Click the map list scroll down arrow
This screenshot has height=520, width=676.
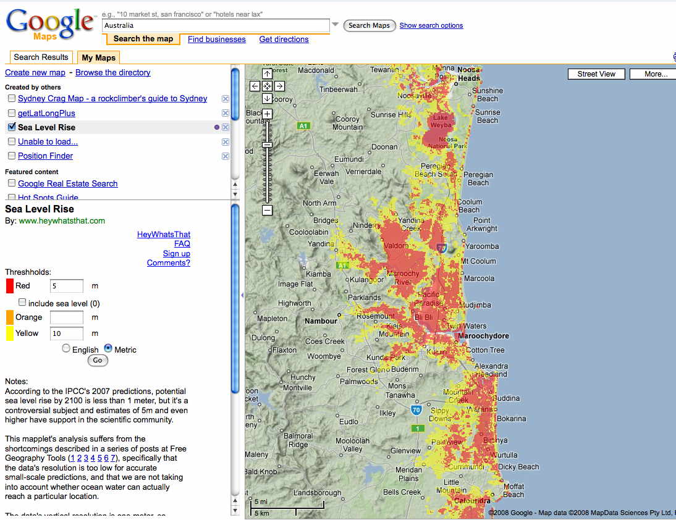[x=235, y=195]
